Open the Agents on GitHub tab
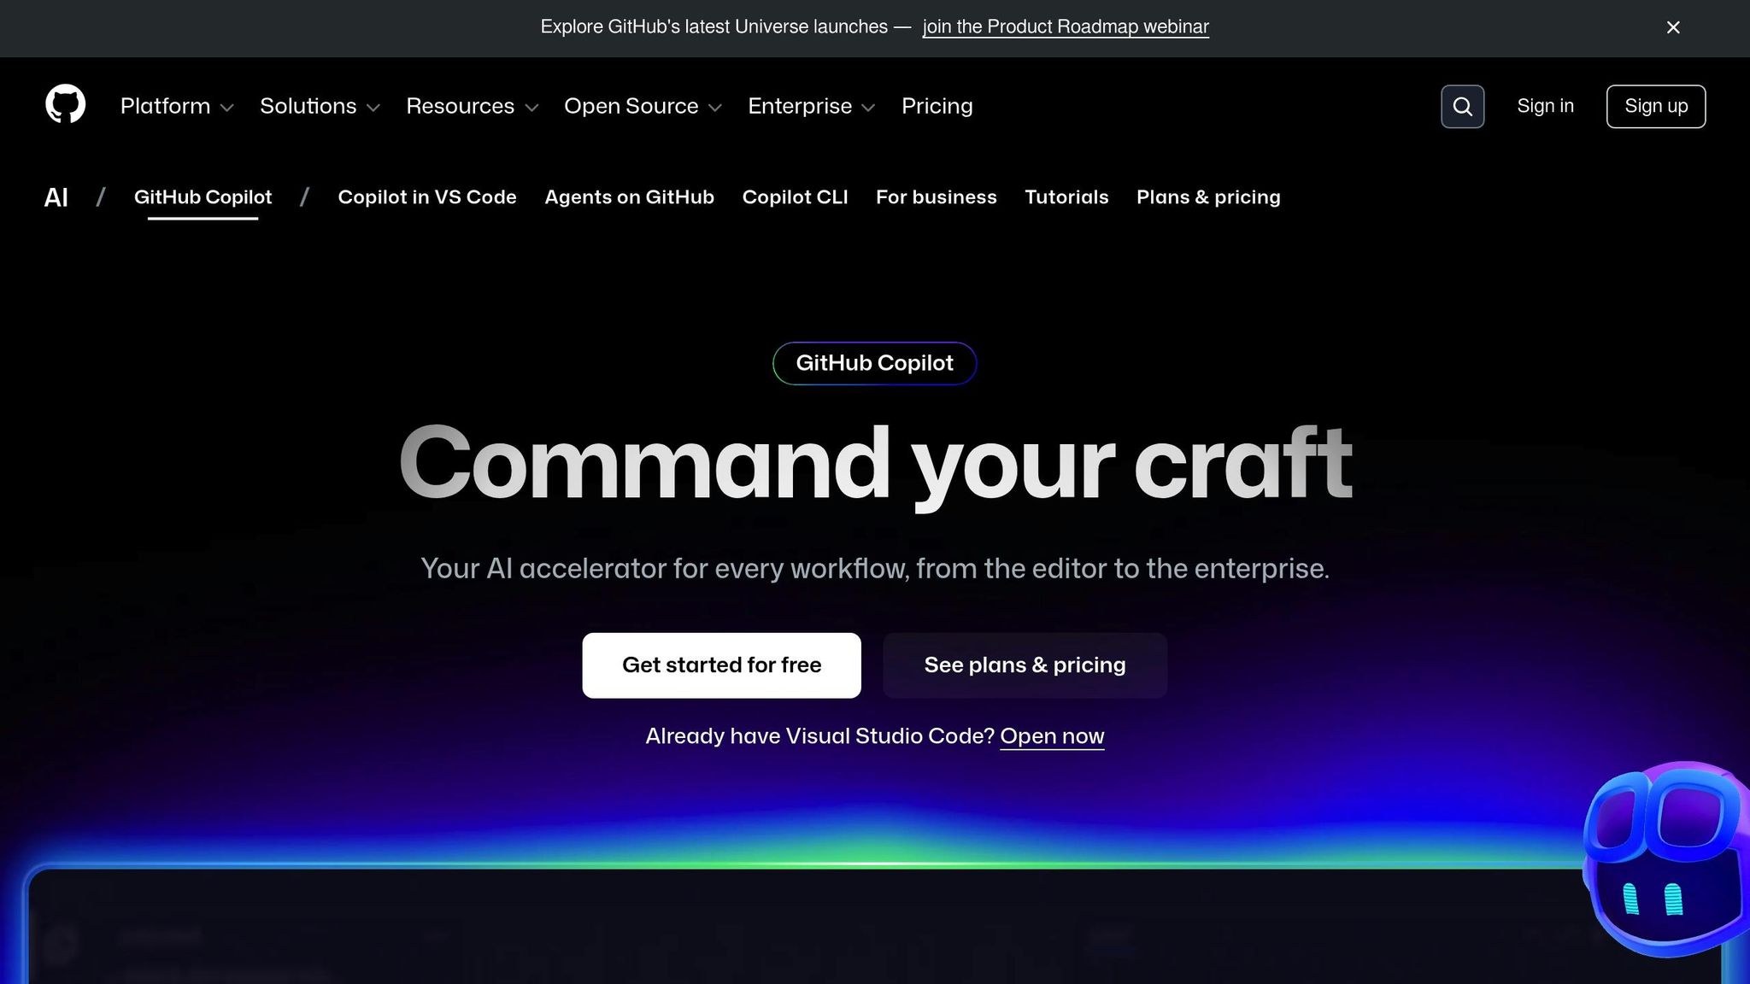The width and height of the screenshot is (1750, 984). coord(629,197)
